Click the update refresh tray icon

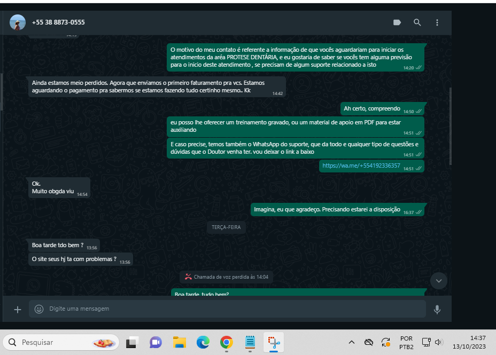coord(385,342)
